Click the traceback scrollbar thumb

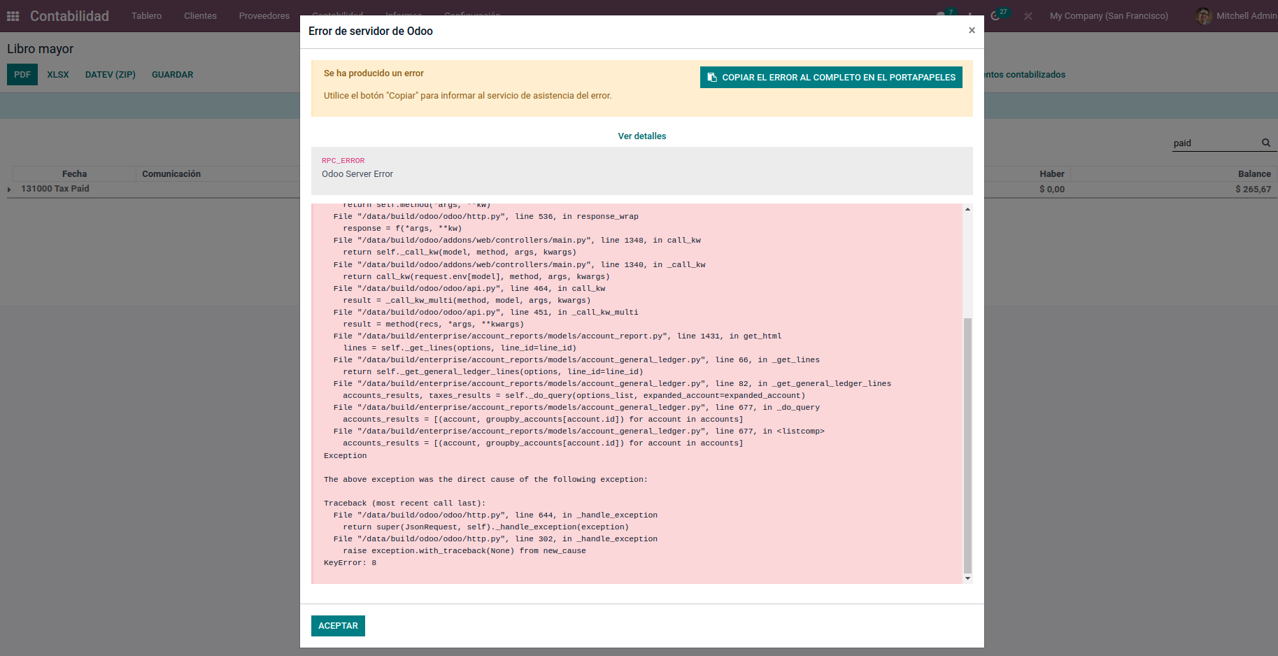(967, 445)
